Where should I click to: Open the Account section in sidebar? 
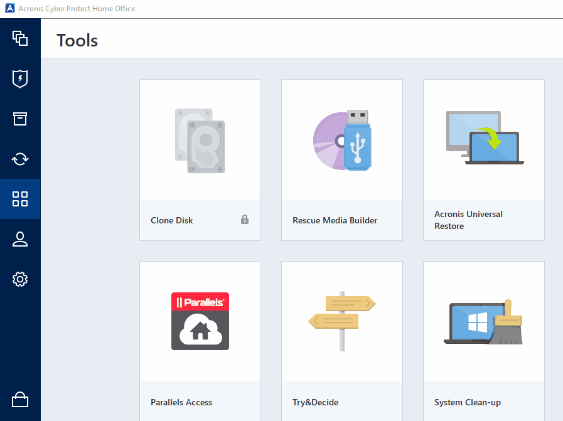20,239
